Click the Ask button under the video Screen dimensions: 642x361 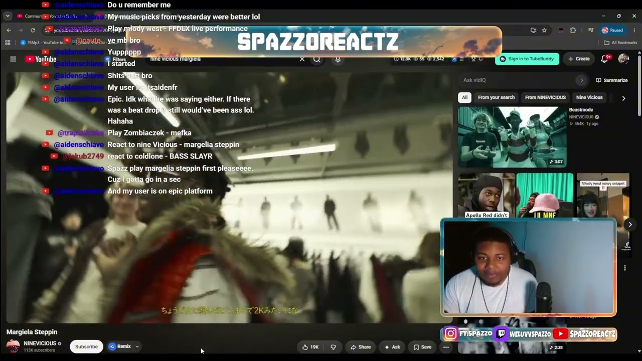tap(392, 347)
